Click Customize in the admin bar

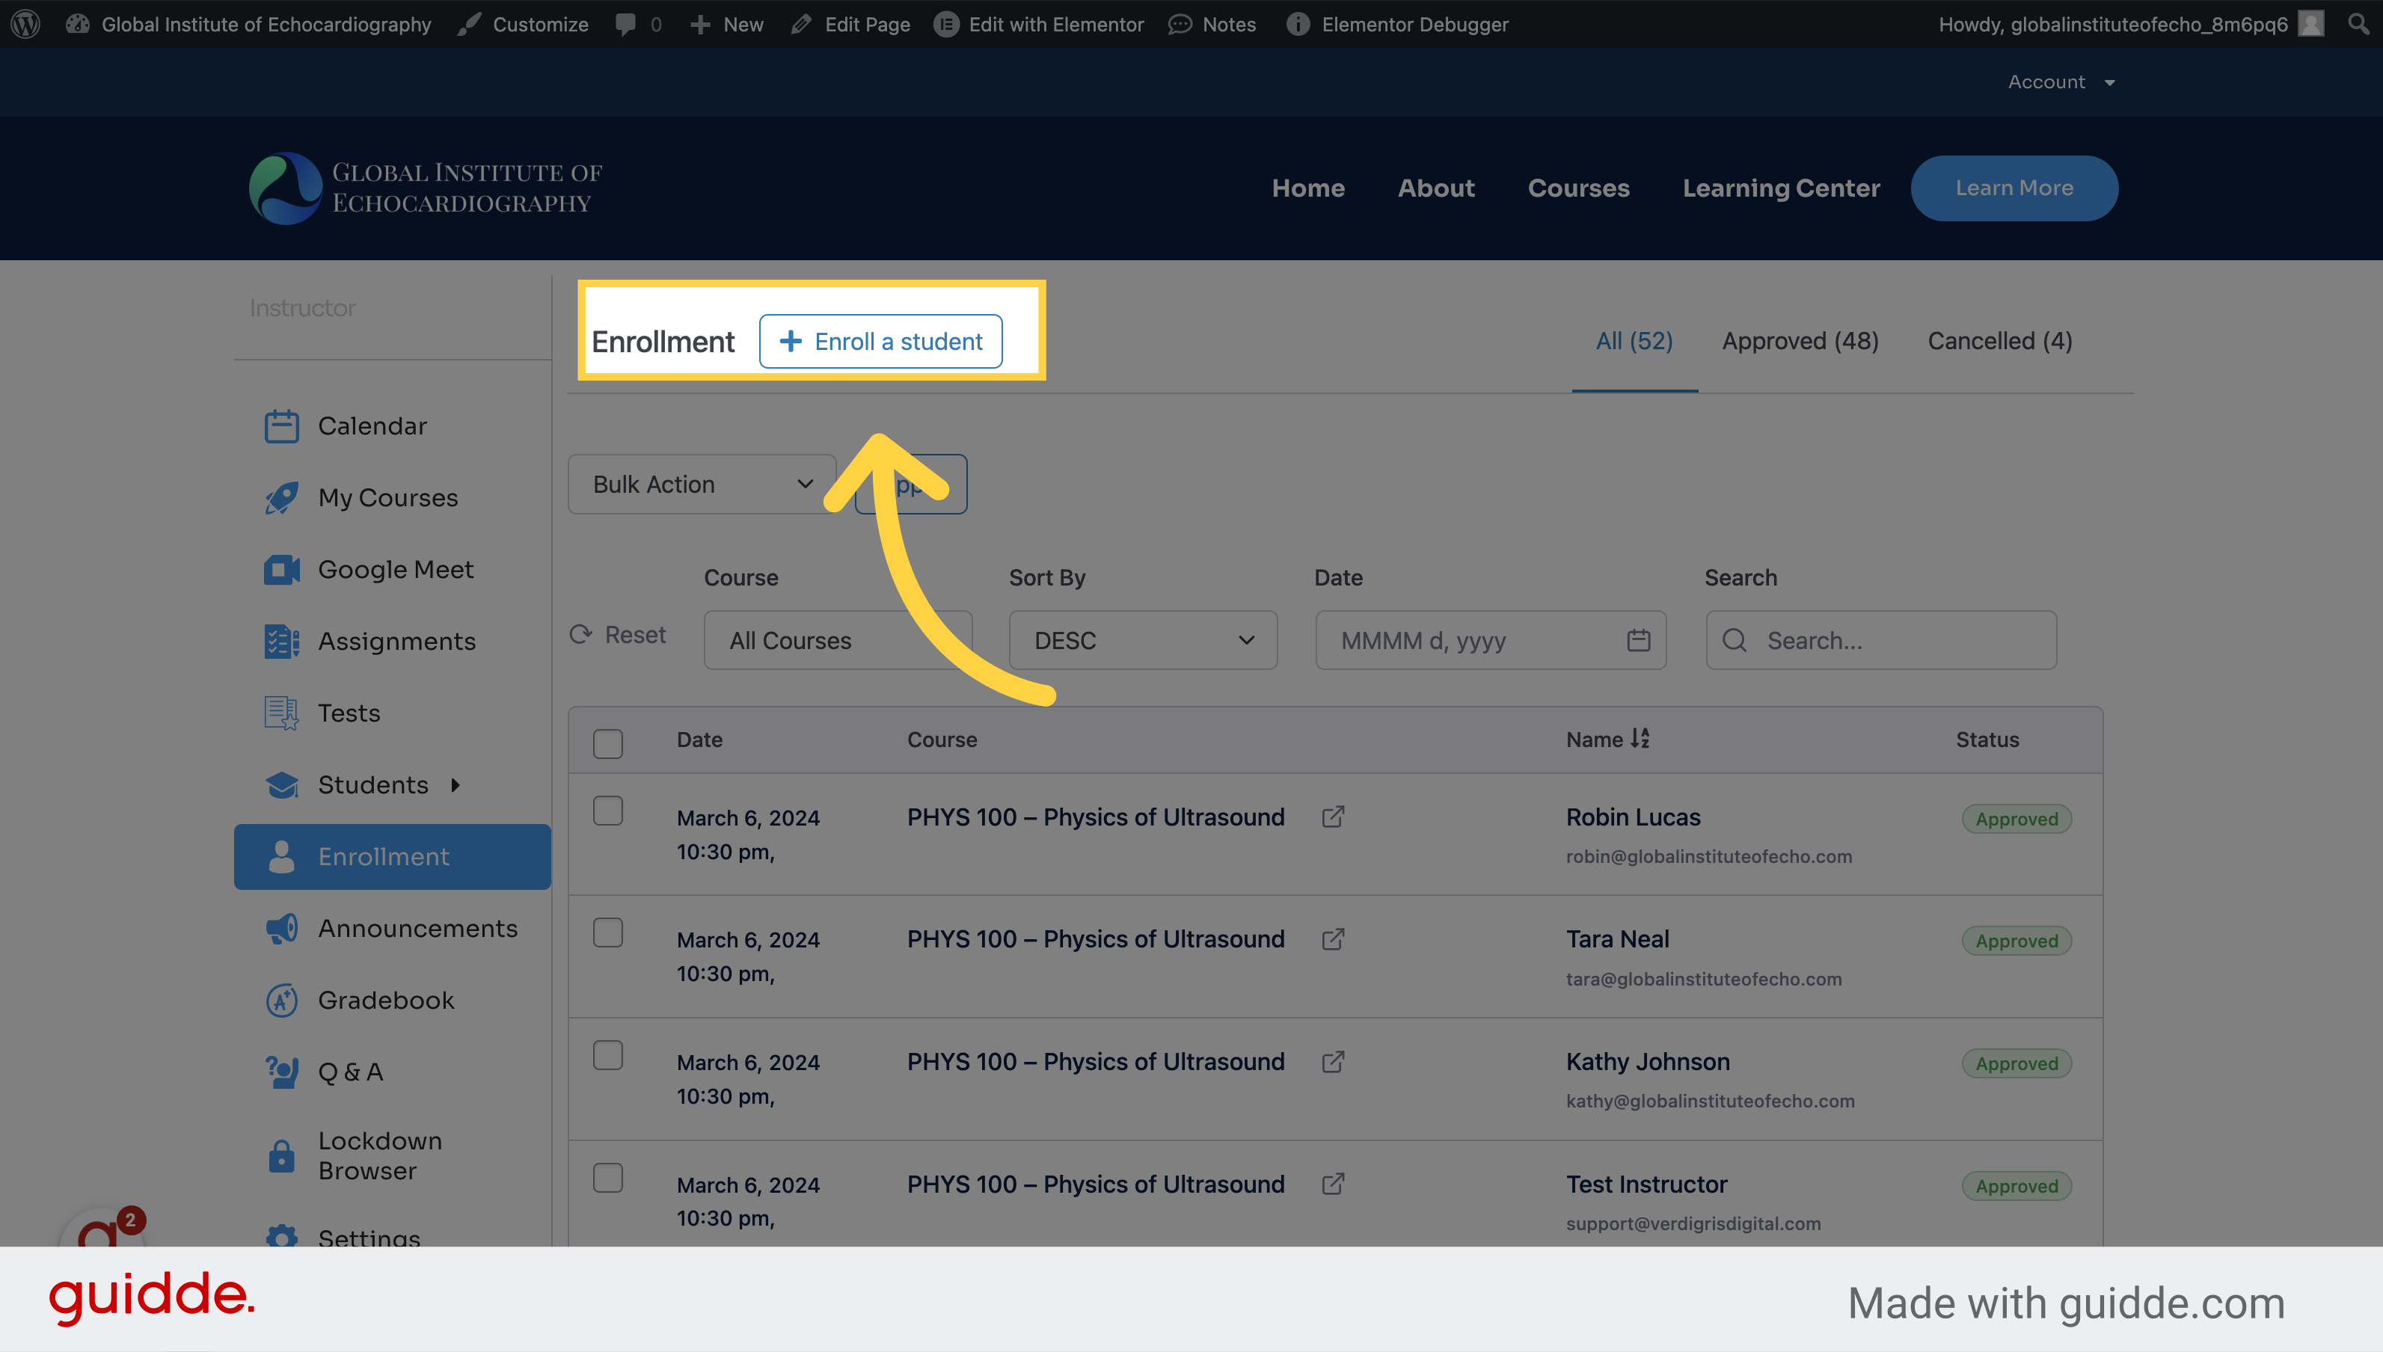coord(524,24)
